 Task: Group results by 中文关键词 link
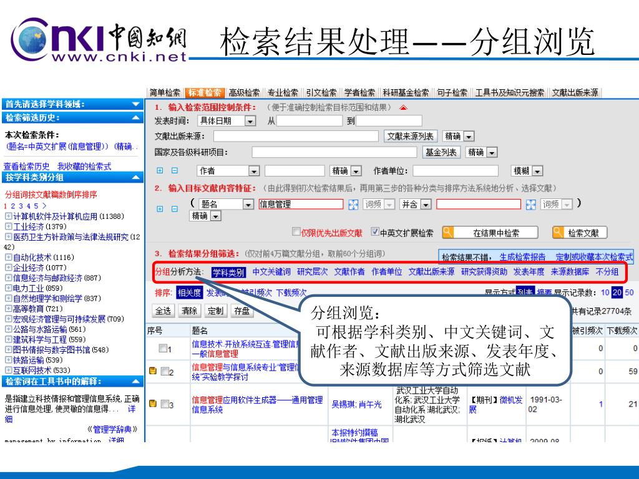coord(271,272)
